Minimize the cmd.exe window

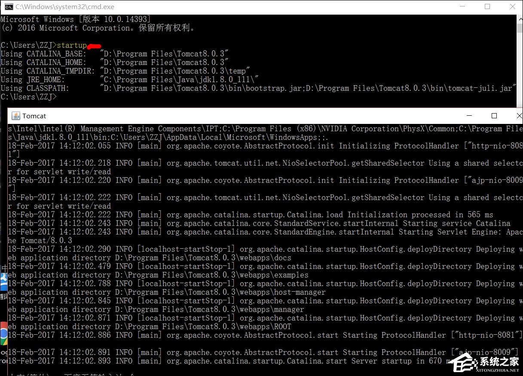(x=463, y=6)
